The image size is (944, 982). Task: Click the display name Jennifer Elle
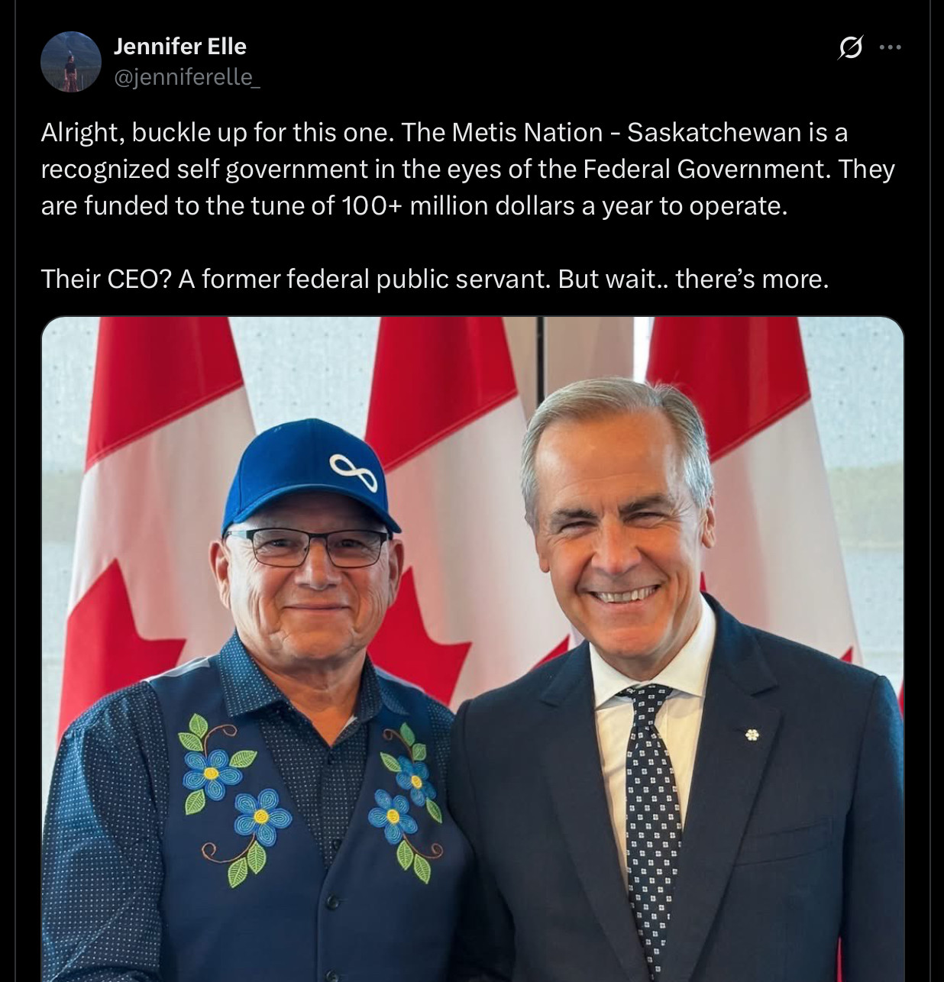click(x=179, y=47)
